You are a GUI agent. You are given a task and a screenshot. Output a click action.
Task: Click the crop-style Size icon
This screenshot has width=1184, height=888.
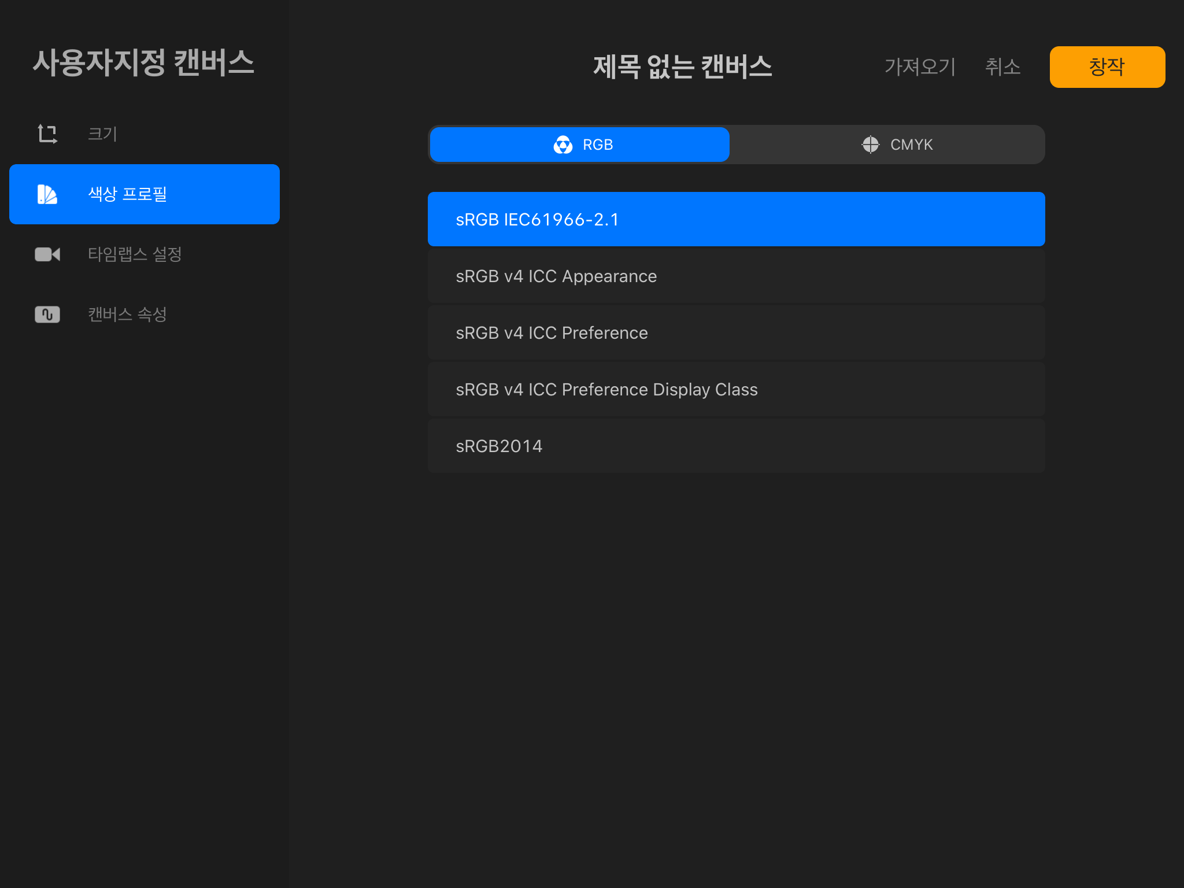(47, 134)
